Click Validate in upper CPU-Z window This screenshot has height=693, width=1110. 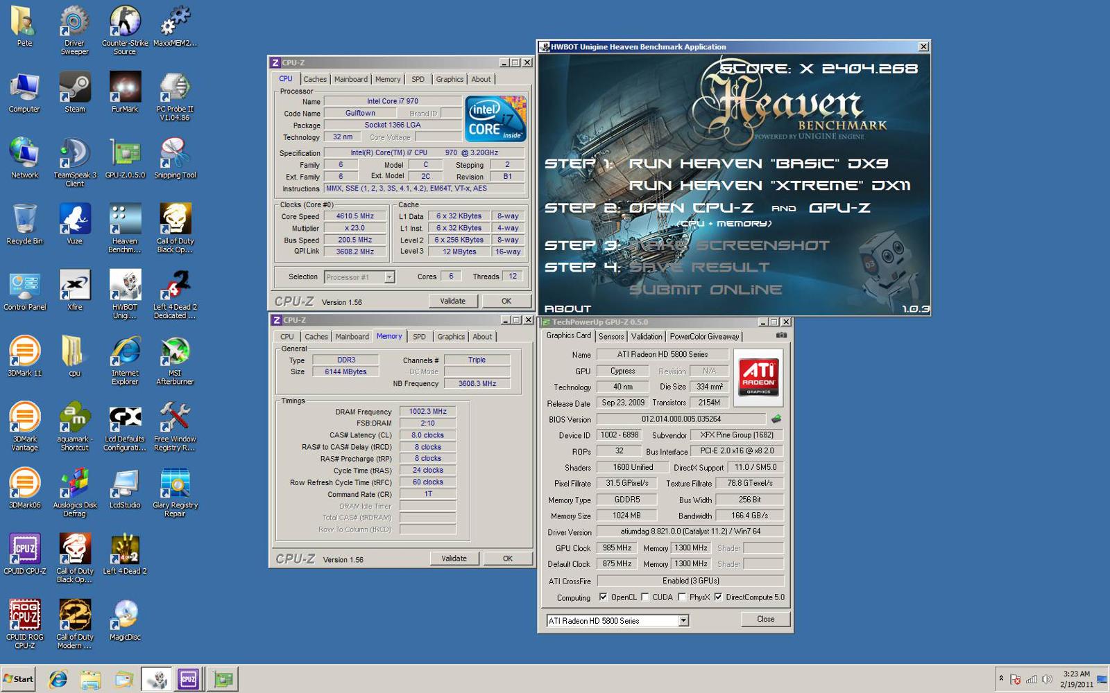point(452,301)
